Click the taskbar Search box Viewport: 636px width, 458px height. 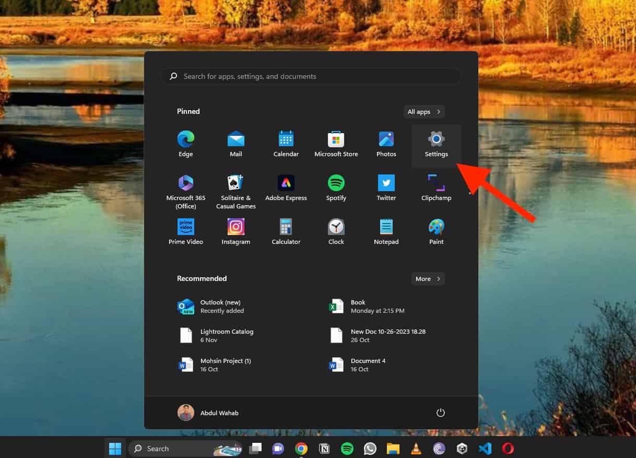[x=186, y=449]
